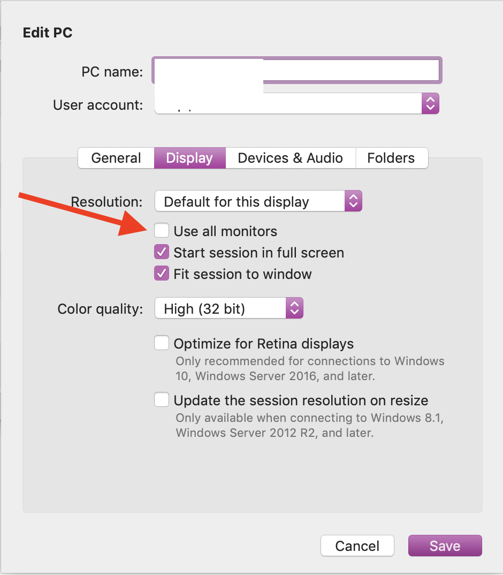503x575 pixels.
Task: Enable the Use all monitors checkbox
Action: [162, 231]
